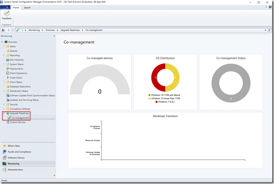274x184 pixels.
Task: Select the Surface Devices node
Action: tap(17, 122)
